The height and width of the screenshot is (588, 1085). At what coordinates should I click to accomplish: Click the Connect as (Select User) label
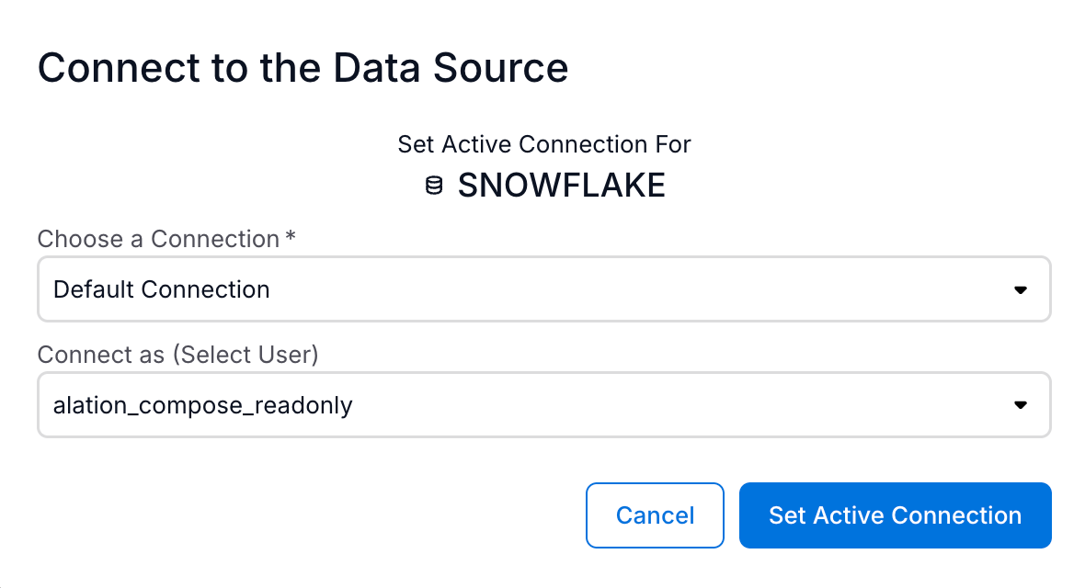click(x=177, y=355)
